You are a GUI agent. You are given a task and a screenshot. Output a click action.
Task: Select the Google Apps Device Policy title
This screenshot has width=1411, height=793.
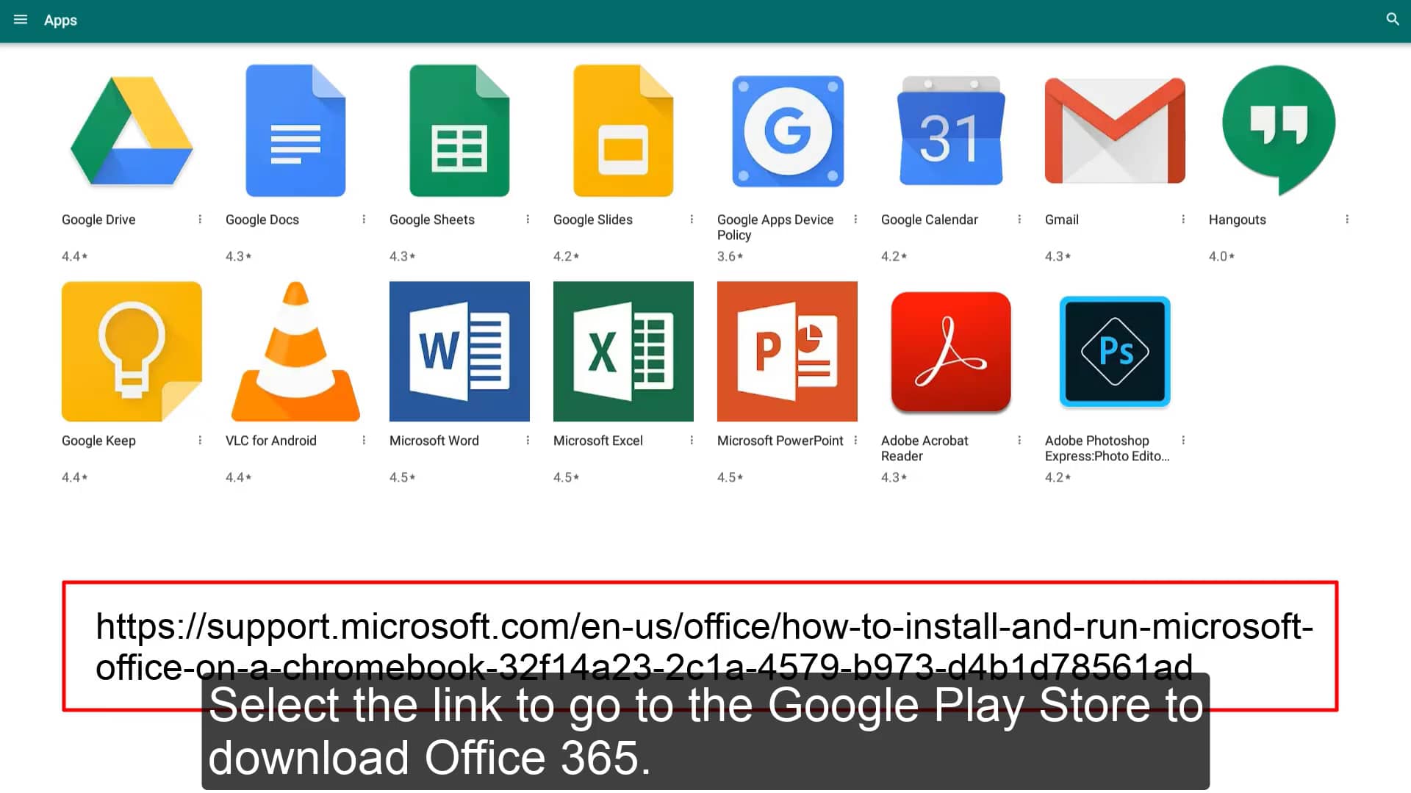[775, 227]
